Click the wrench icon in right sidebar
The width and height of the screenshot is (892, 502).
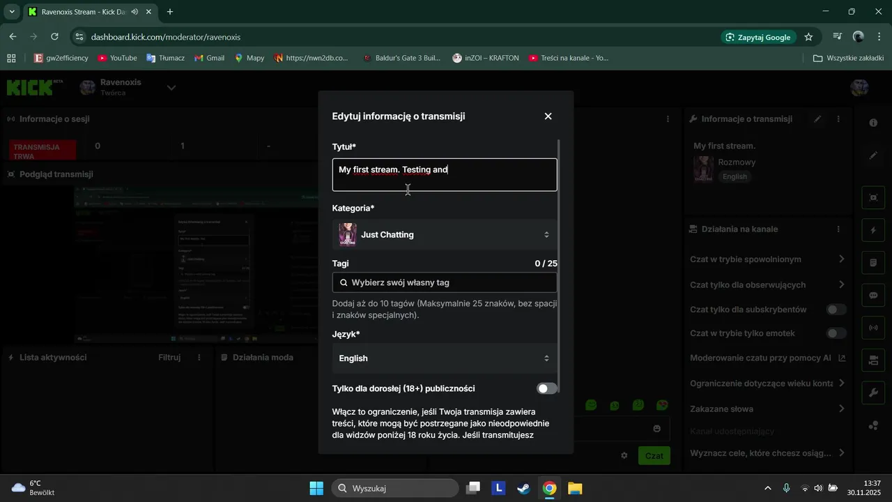(x=873, y=393)
